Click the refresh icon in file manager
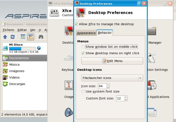 (13, 37)
